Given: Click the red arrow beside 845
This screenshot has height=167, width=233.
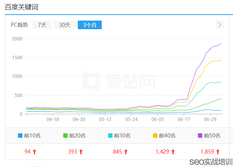Looking at the screenshot, I should [x=126, y=152].
